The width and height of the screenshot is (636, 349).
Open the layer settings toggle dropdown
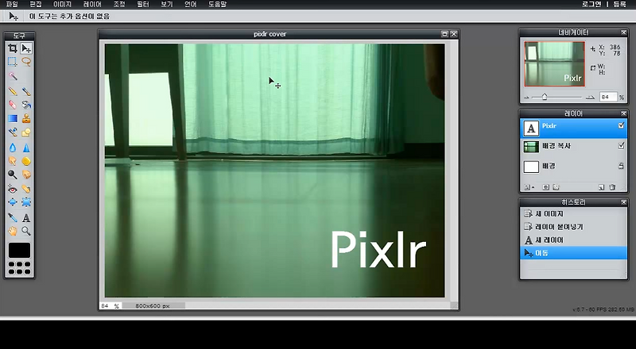(528, 187)
